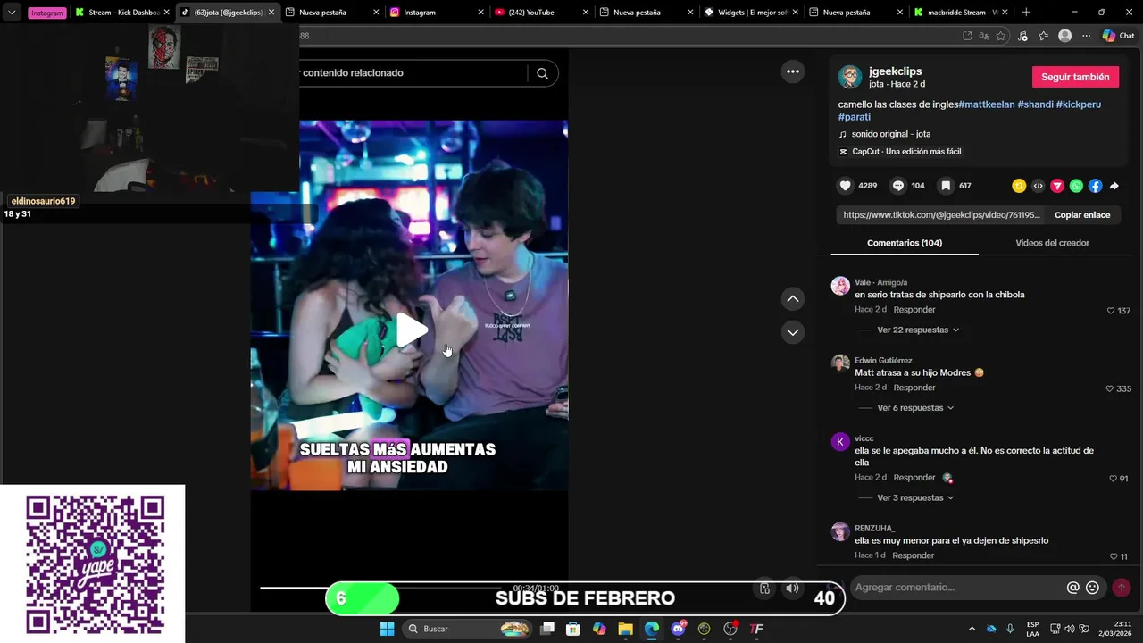Switch to the Videos del creador tab
The width and height of the screenshot is (1143, 643).
point(1052,243)
